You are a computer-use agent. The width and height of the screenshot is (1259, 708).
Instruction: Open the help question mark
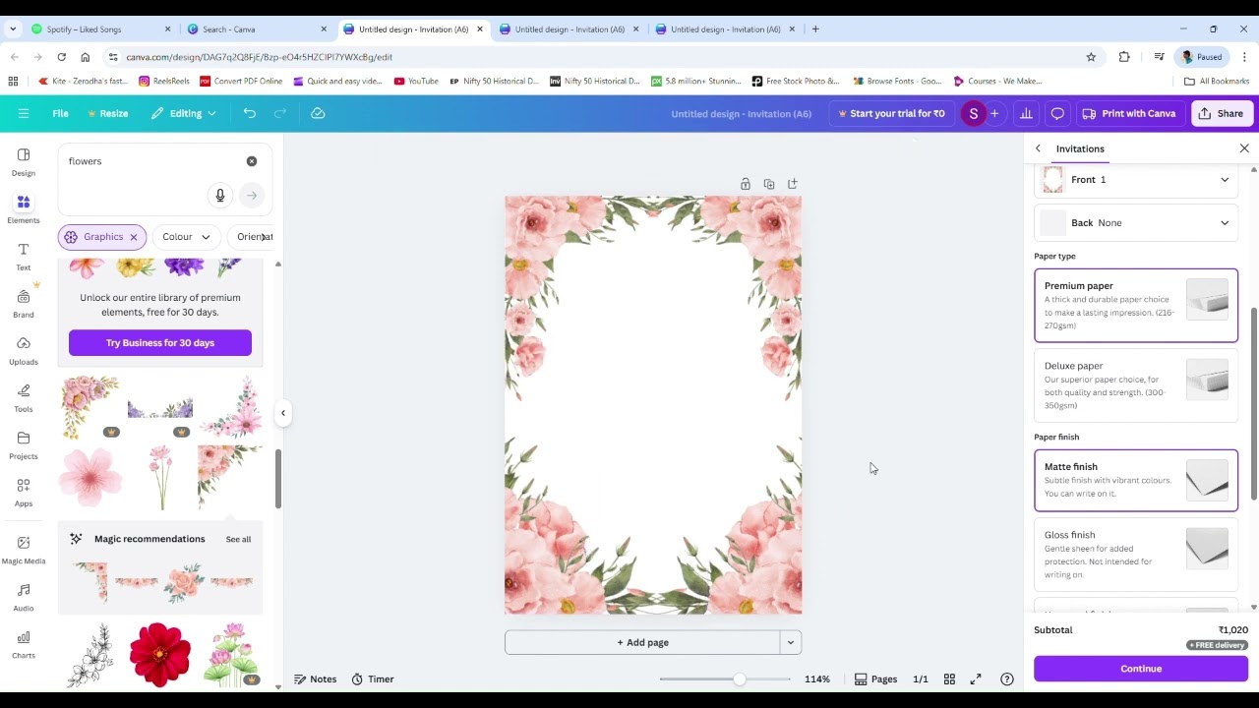pos(1007,679)
